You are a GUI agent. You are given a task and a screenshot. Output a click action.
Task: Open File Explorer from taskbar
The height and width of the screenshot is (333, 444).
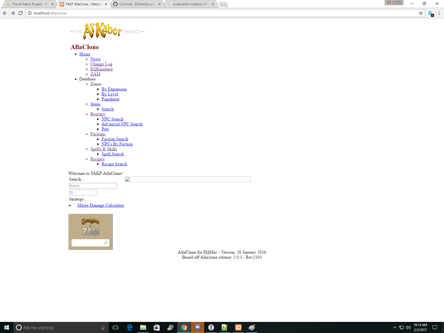[143, 327]
